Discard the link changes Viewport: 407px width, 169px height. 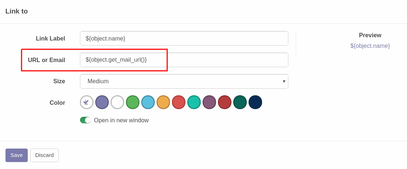[45, 155]
